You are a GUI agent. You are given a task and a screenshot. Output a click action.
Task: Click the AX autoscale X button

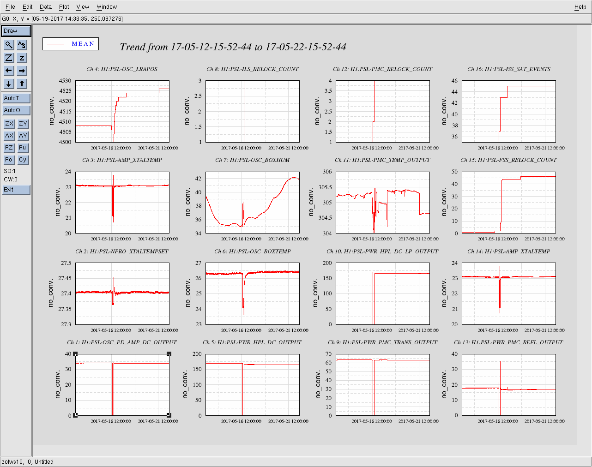point(9,136)
